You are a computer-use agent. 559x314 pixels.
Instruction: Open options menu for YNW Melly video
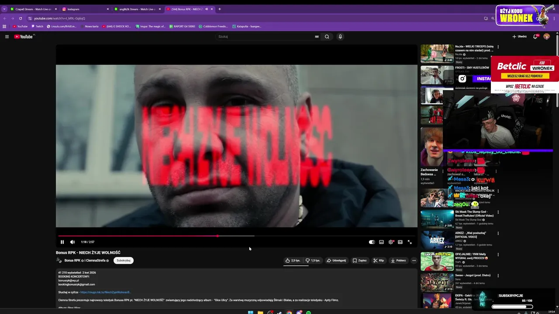pyautogui.click(x=498, y=254)
